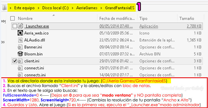Go to Este equipo in the breadcrumb
The image size is (208, 108).
[24, 8]
